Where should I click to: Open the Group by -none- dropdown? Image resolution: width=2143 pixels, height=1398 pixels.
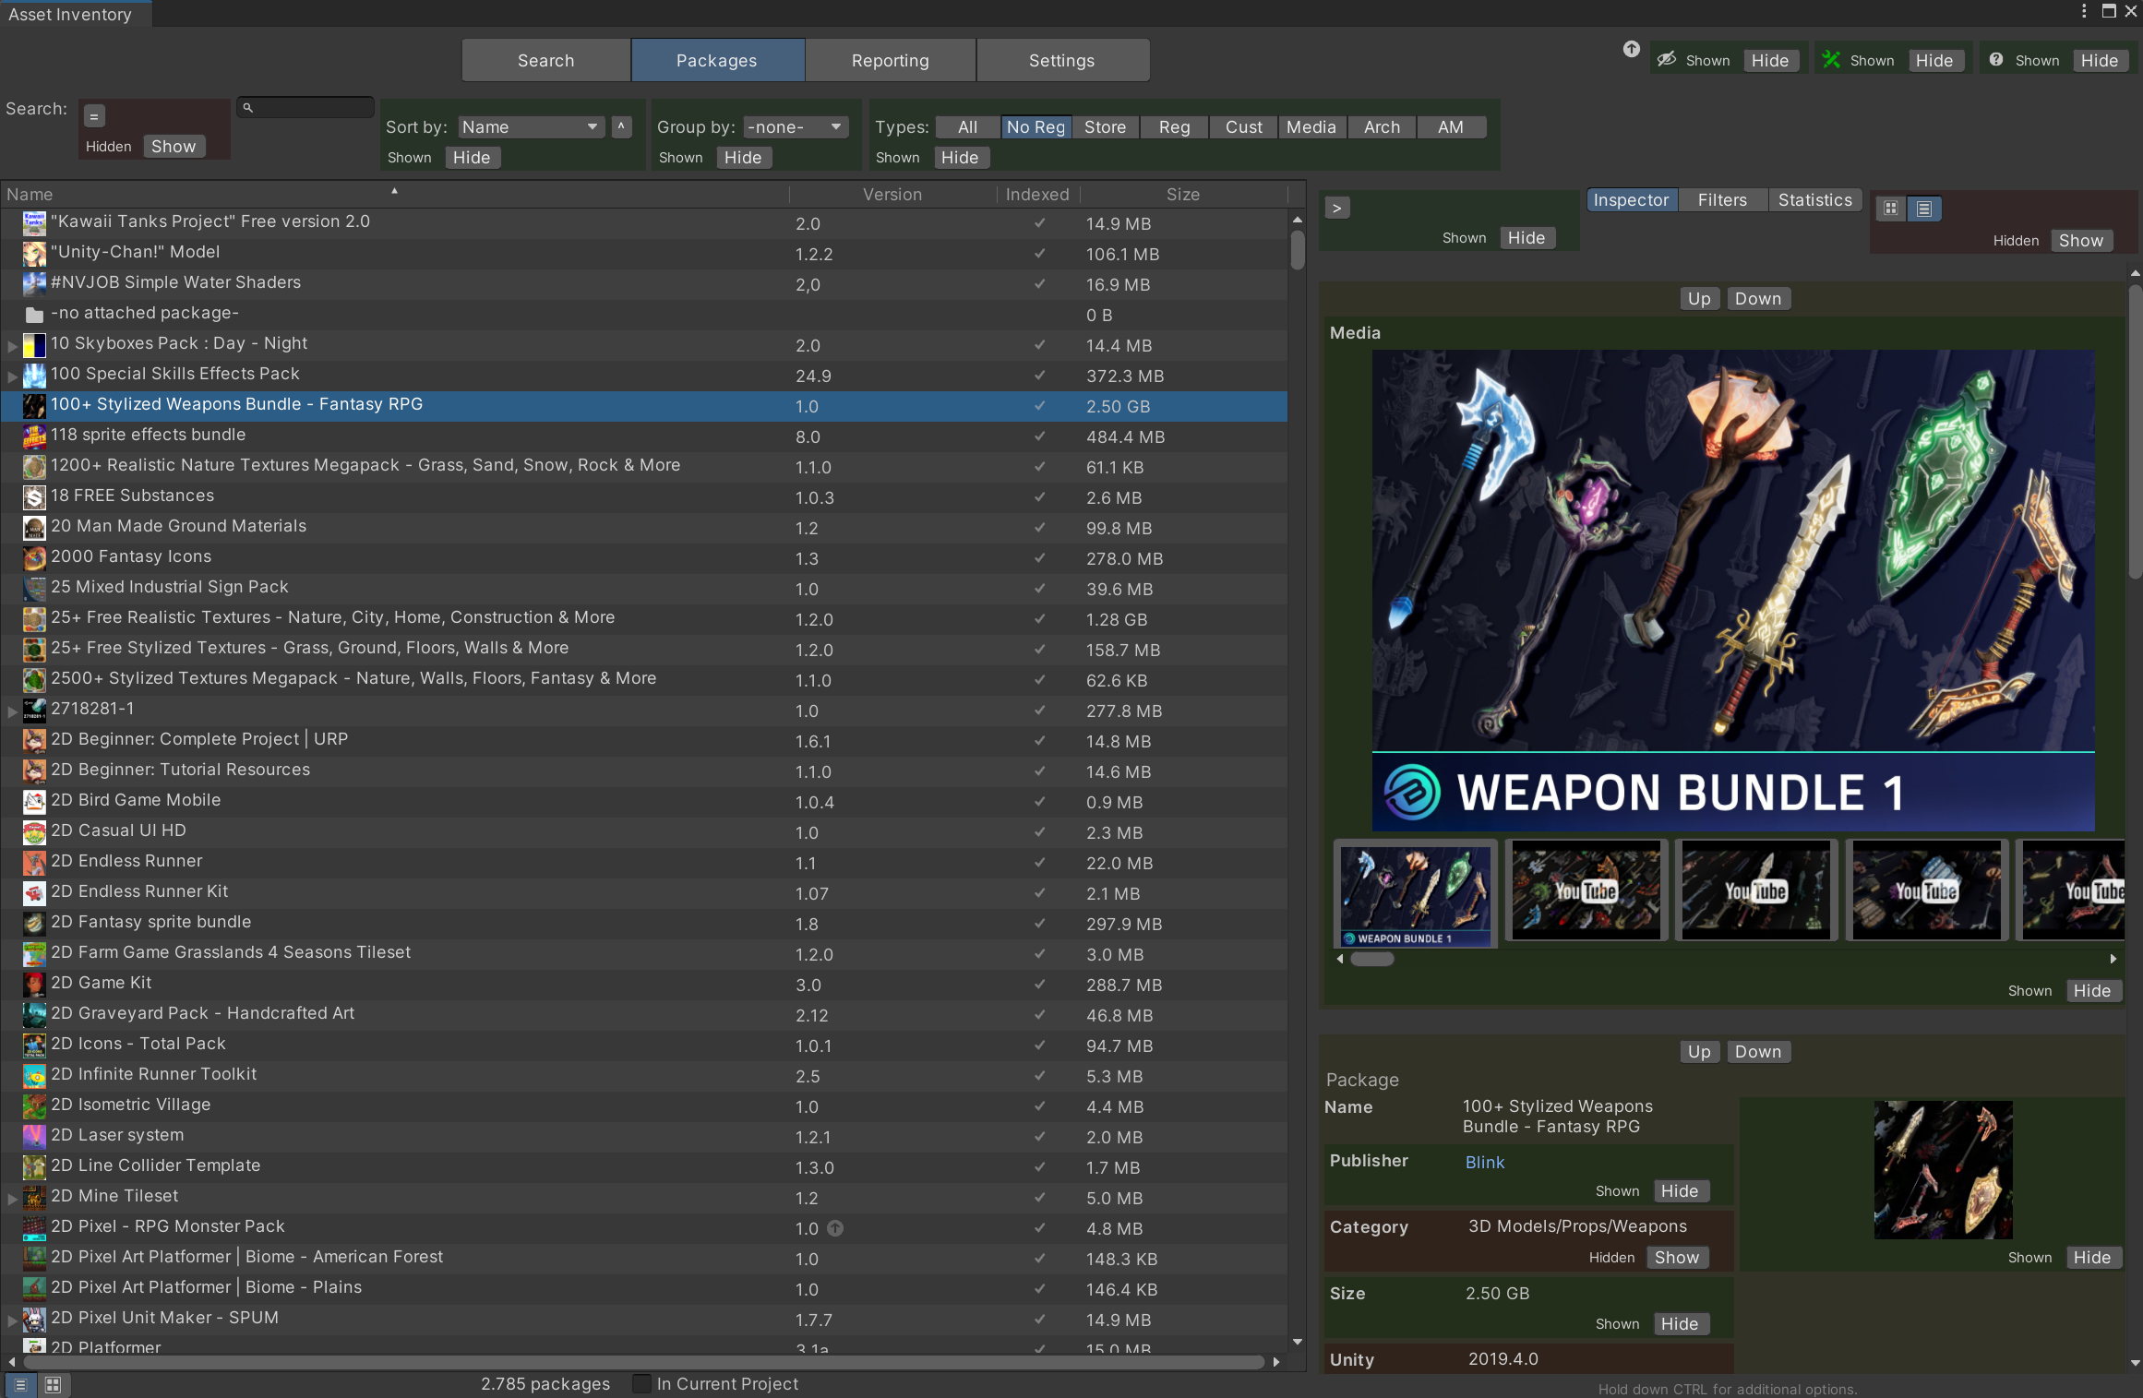(796, 127)
